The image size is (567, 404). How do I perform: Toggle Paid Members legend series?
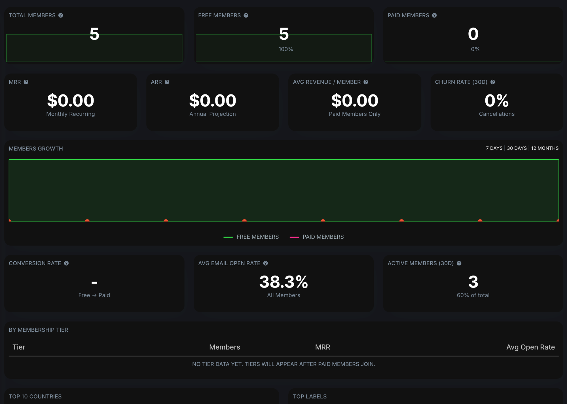click(x=323, y=237)
